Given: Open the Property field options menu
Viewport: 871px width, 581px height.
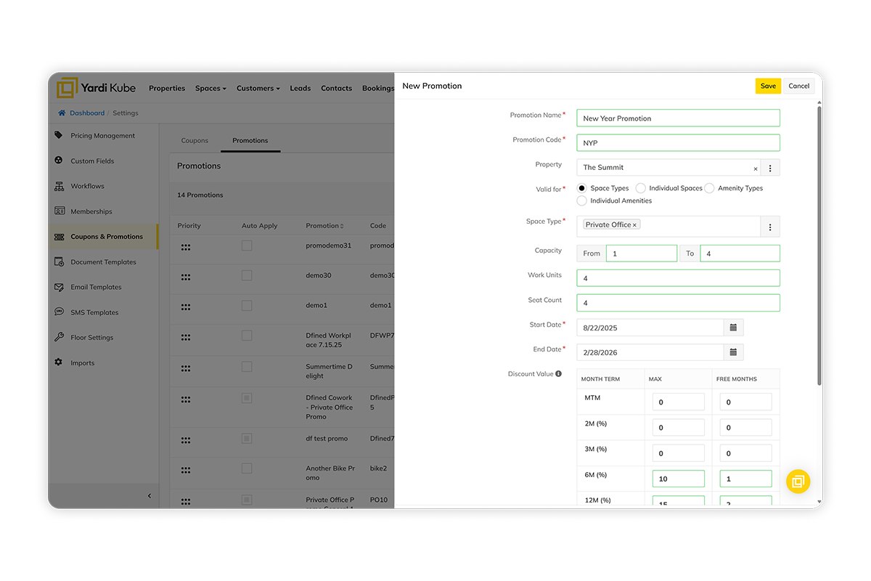Looking at the screenshot, I should point(770,168).
